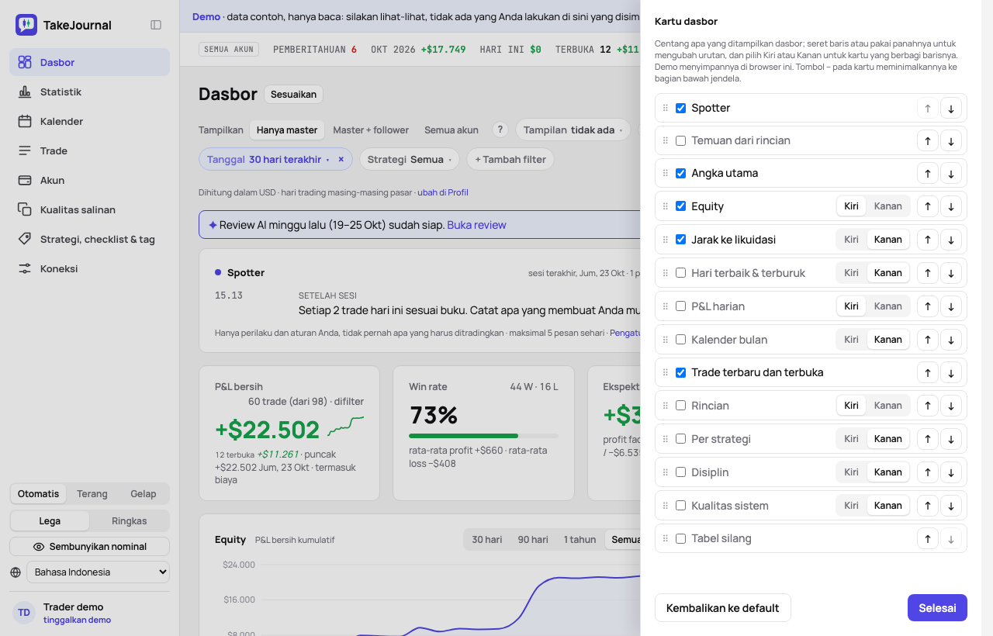Set Jarak ke likuidasi card to Kiri
Screen dimensions: 993x636
coord(852,240)
